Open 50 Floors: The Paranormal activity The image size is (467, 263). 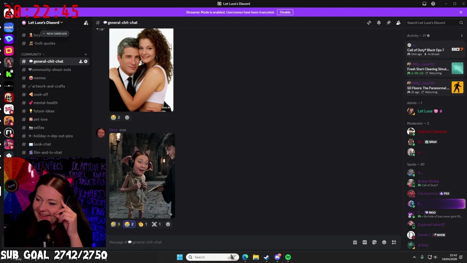point(435,88)
